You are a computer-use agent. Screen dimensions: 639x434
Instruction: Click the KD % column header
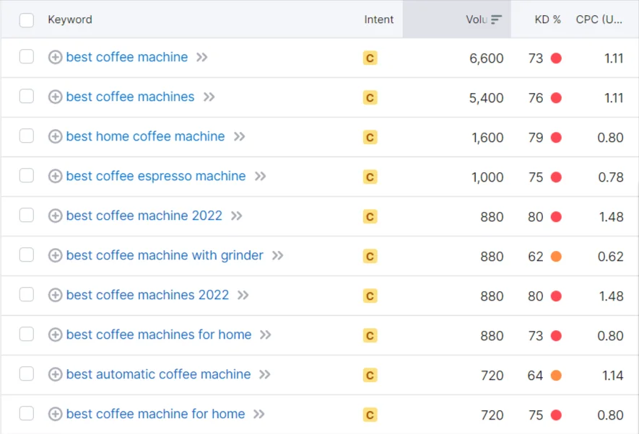(547, 19)
